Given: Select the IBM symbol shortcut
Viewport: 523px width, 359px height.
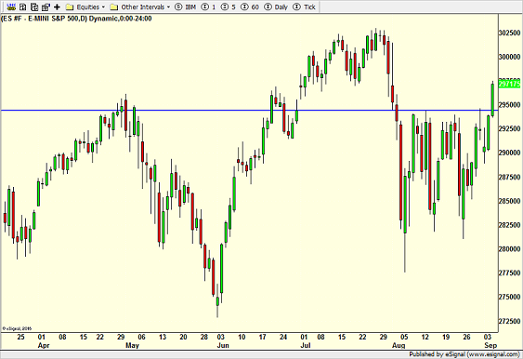Looking at the screenshot, I should click(186, 7).
